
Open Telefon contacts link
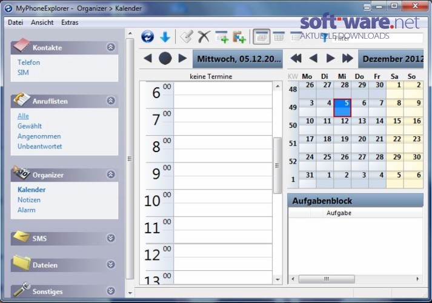point(28,62)
